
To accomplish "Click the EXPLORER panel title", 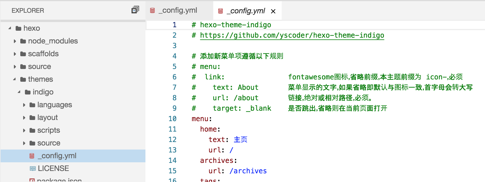I will point(28,10).
